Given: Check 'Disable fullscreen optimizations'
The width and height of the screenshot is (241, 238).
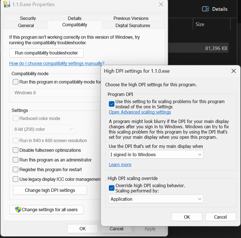Looking at the screenshot, I should click(16, 150).
